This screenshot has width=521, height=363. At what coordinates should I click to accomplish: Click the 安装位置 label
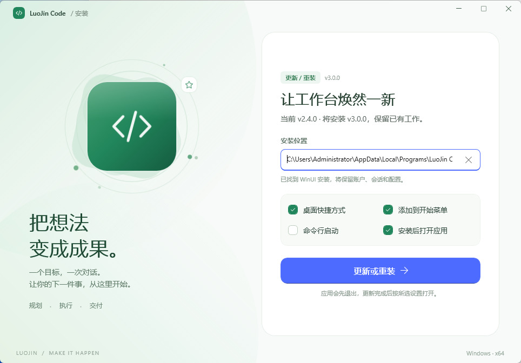coord(293,141)
